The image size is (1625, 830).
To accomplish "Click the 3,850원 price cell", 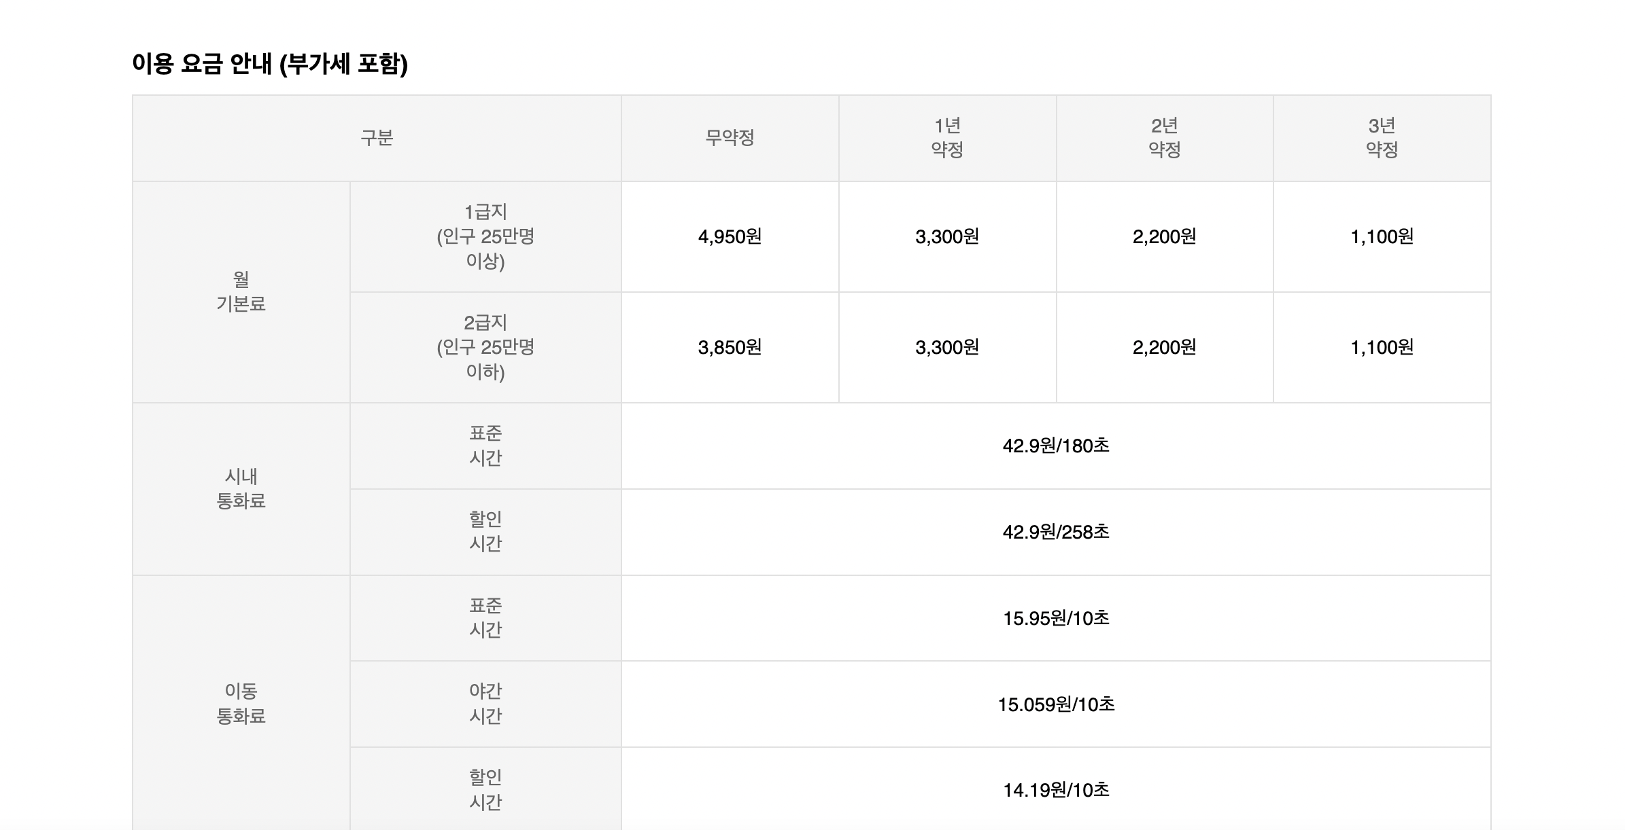I will pyautogui.click(x=730, y=347).
